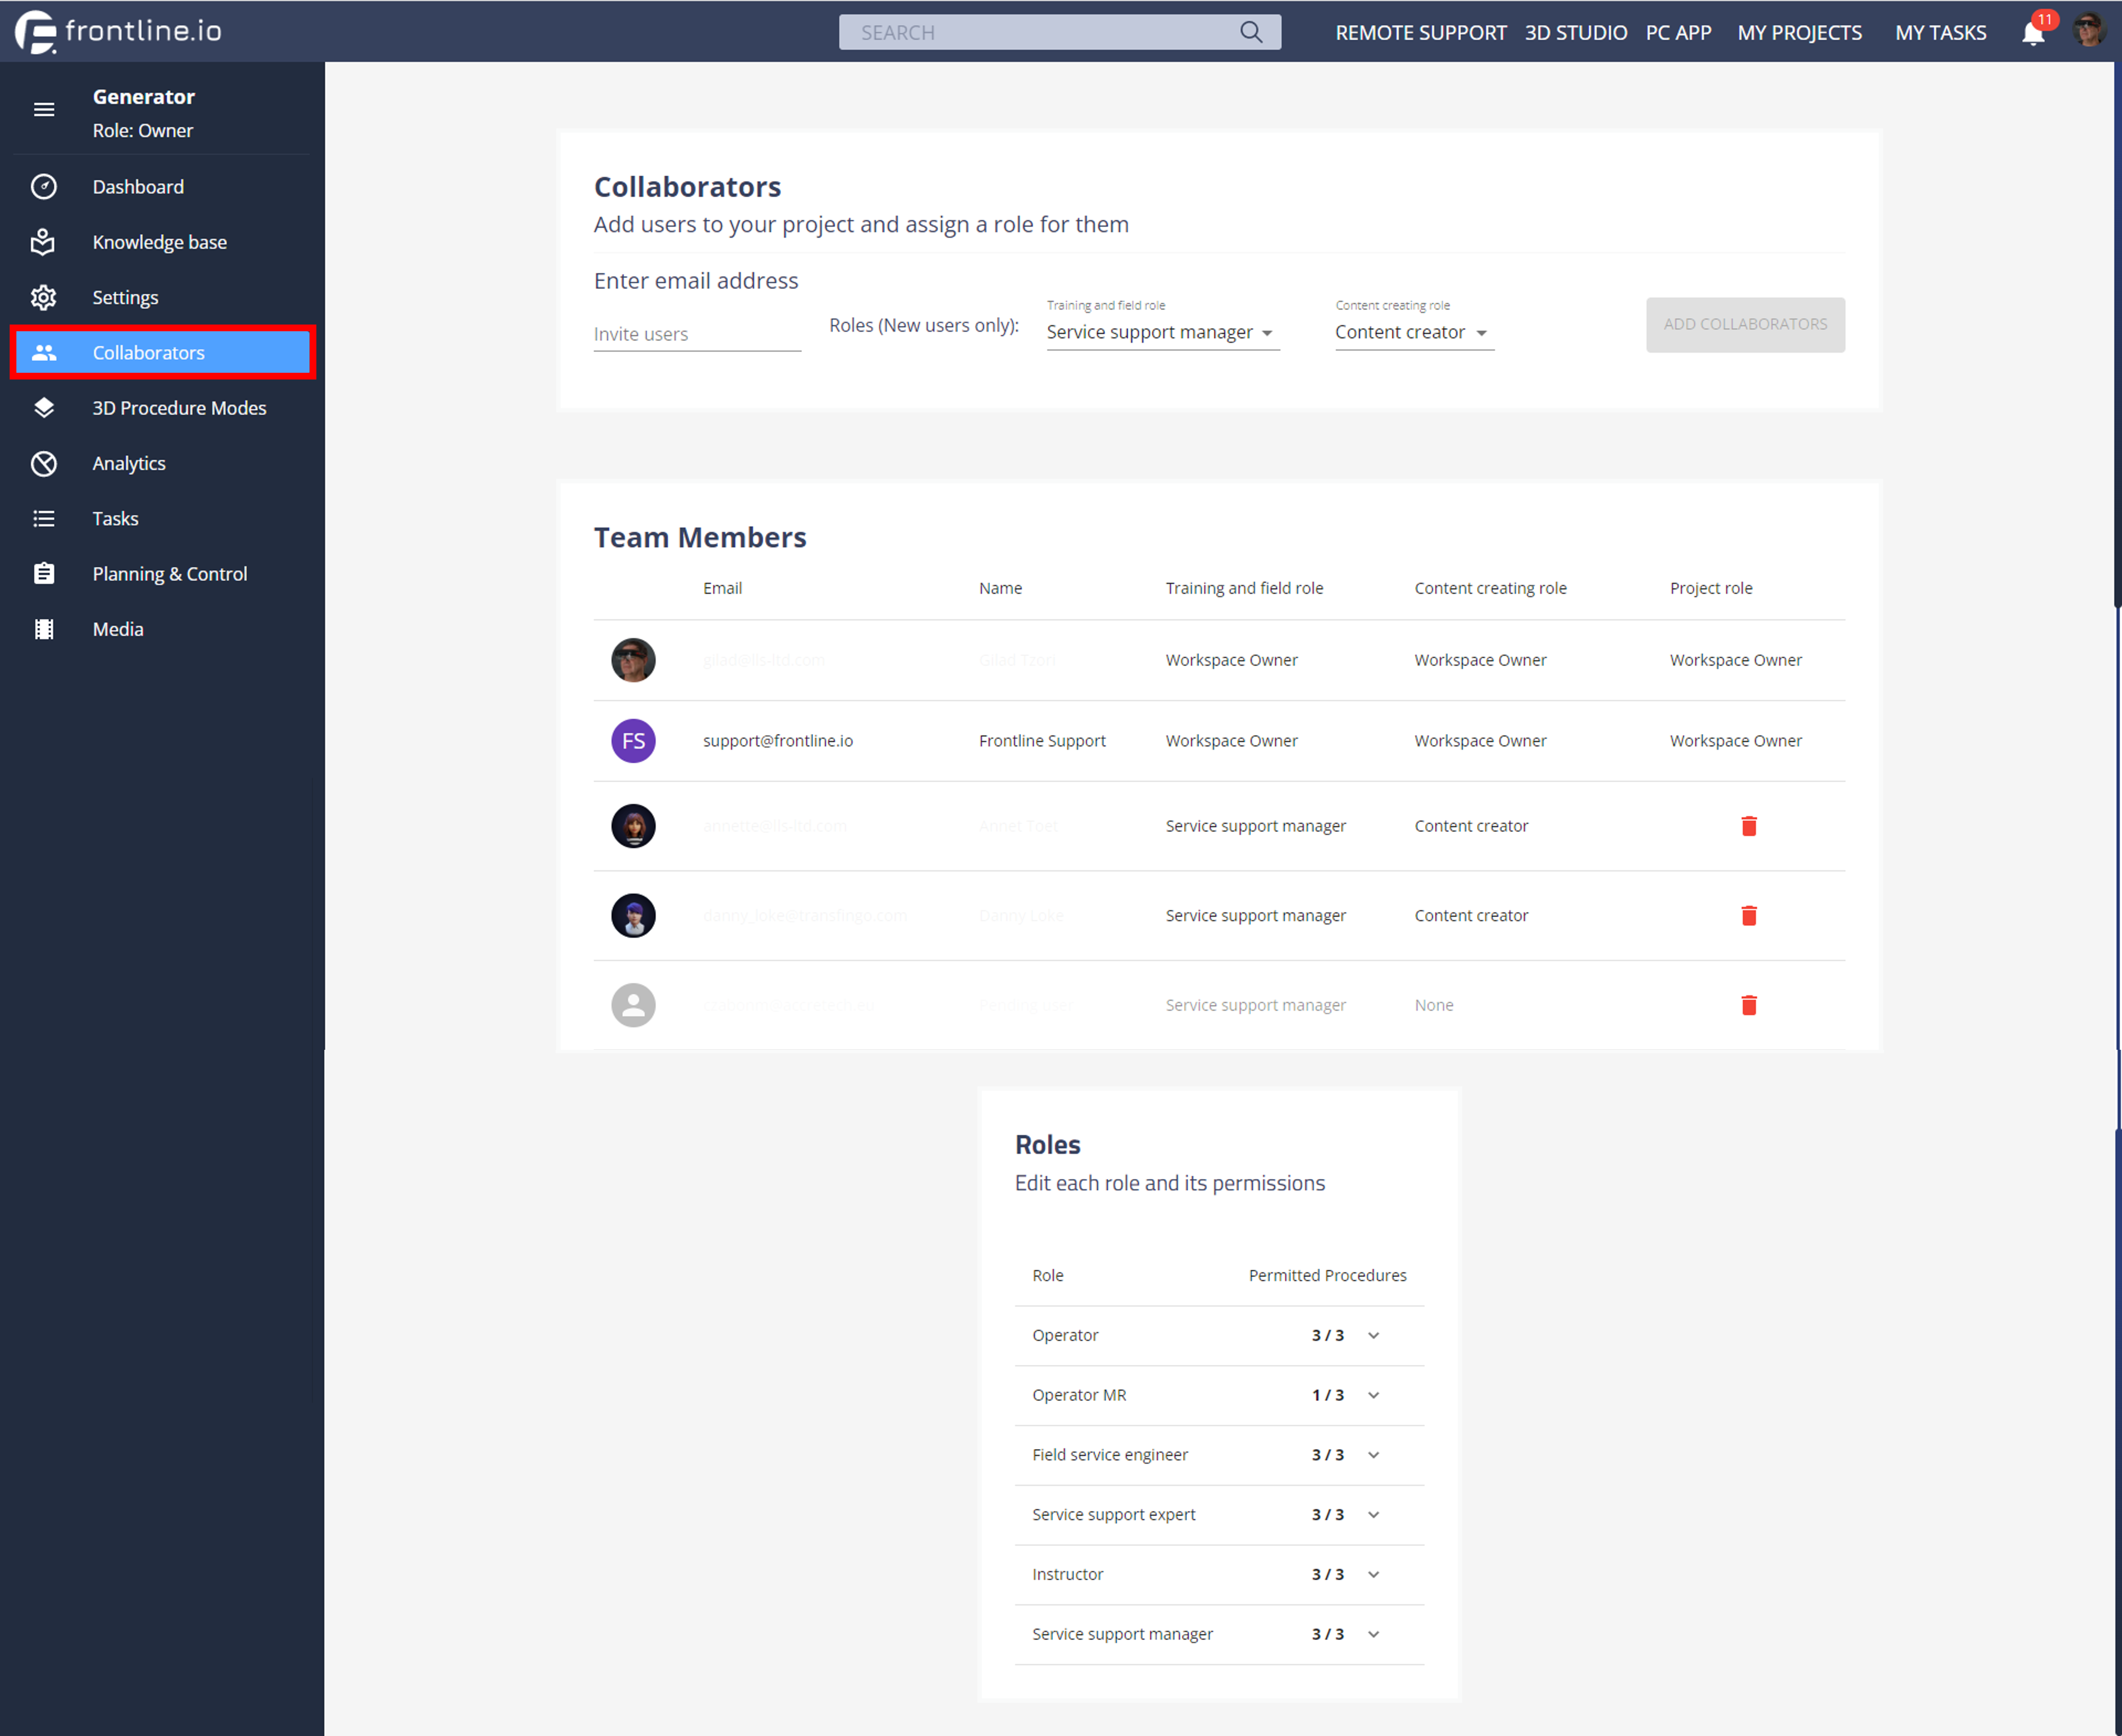Go to REMOTE SUPPORT in top navigation
Image resolution: width=2122 pixels, height=1736 pixels.
click(x=1420, y=33)
